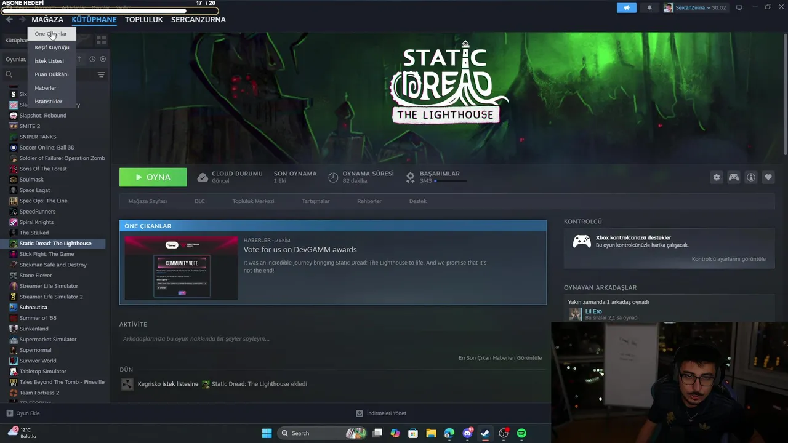Screen dimensions: 788x443
Task: Open Destek tab
Action: [x=417, y=201]
